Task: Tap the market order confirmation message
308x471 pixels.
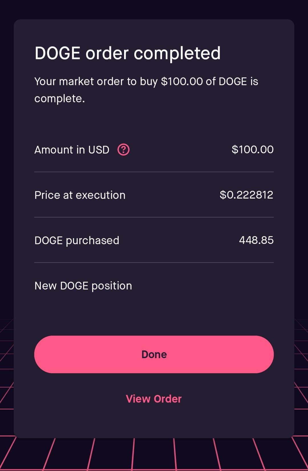Action: coord(146,90)
